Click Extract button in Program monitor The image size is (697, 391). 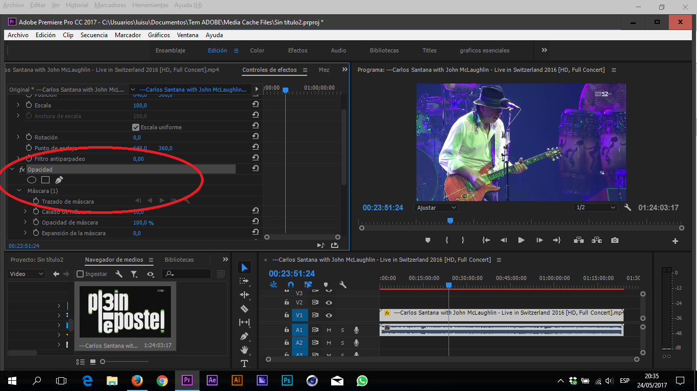(x=597, y=240)
